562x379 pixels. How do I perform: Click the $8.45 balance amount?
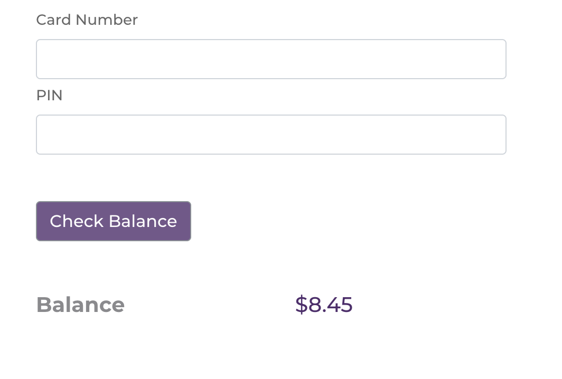click(x=324, y=305)
